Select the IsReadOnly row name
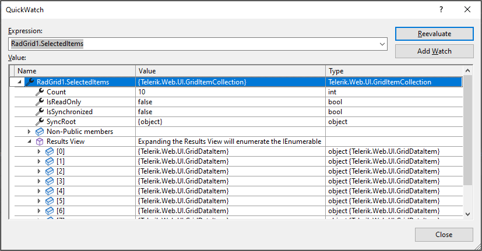The height and width of the screenshot is (251, 482). pyautogui.click(x=64, y=102)
